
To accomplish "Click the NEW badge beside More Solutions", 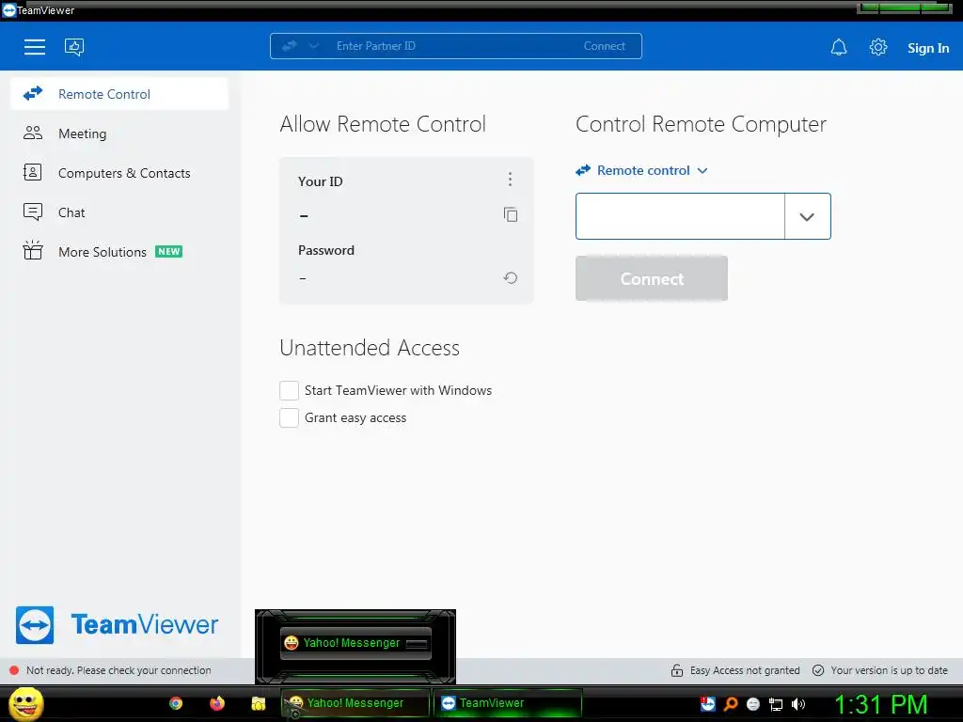I will pyautogui.click(x=169, y=252).
